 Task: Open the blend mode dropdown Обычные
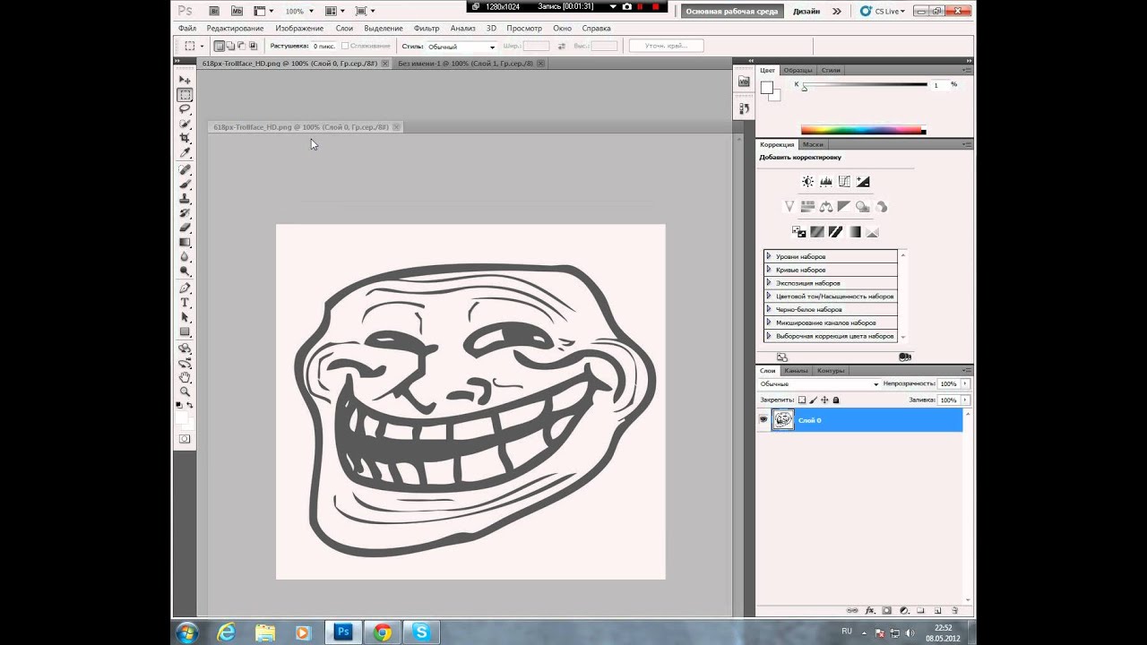point(819,383)
